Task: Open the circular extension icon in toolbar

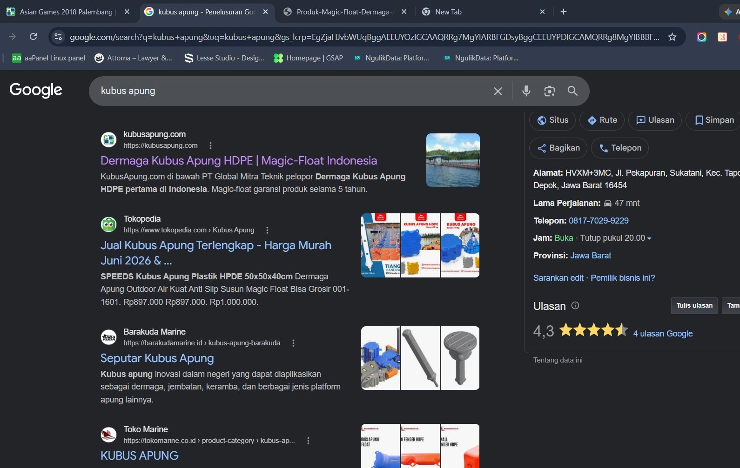Action: pos(701,37)
